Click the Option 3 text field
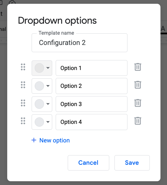 pos(91,104)
